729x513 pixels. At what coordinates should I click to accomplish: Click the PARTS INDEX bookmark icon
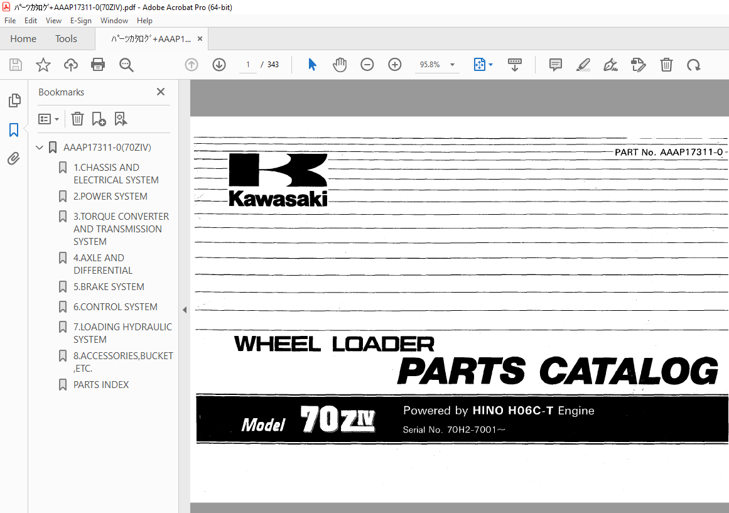[63, 385]
